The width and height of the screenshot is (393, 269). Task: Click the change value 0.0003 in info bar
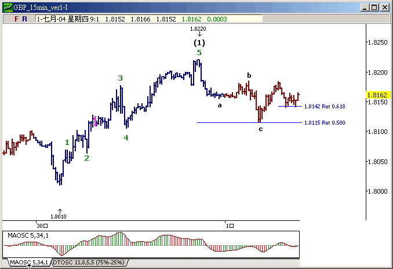pyautogui.click(x=217, y=19)
